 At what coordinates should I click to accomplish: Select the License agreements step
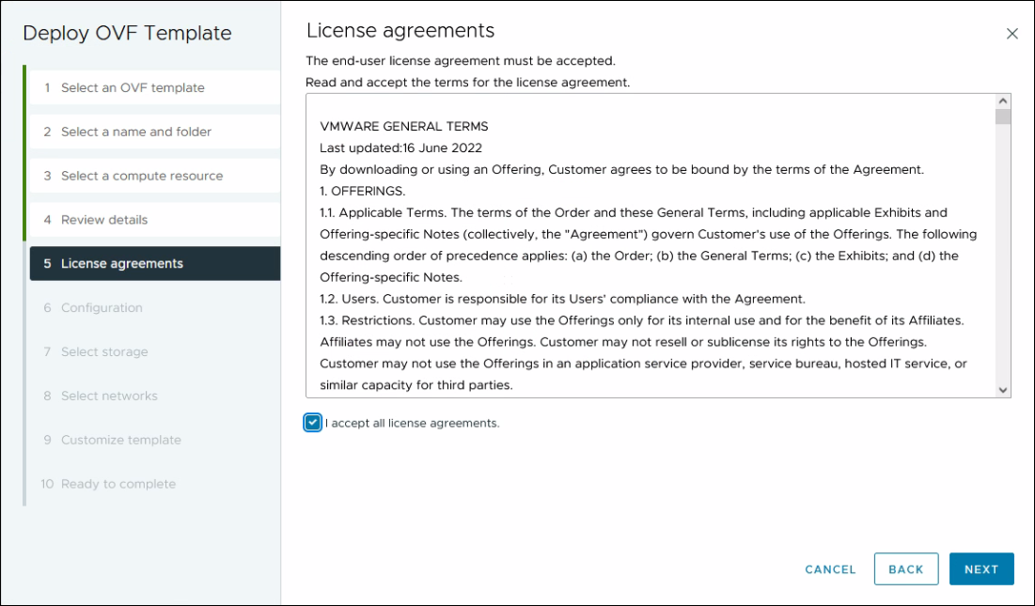(x=121, y=263)
